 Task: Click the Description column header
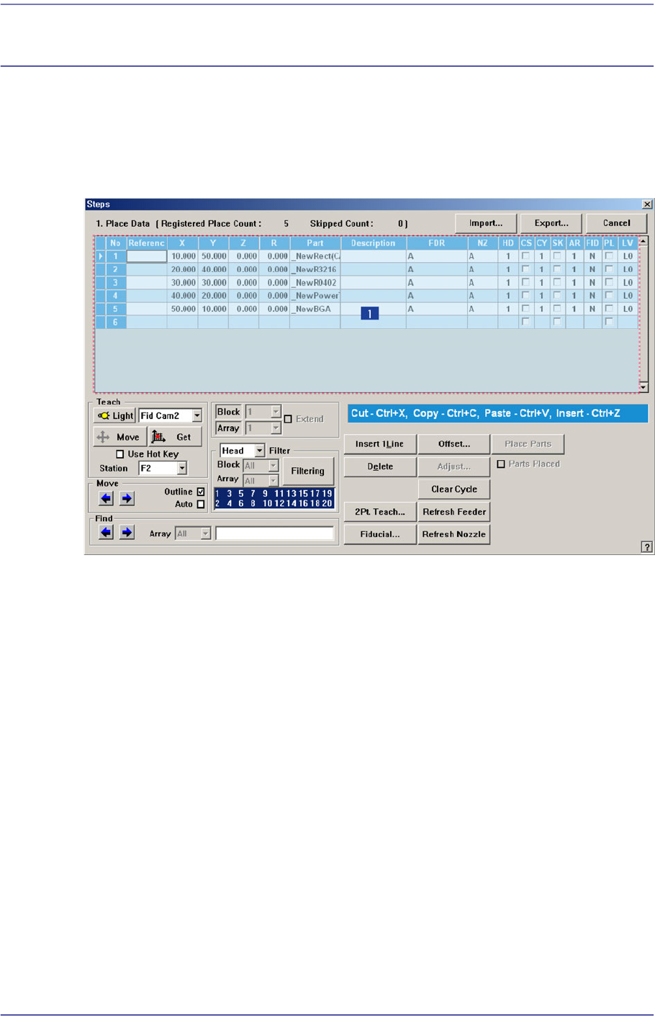373,243
